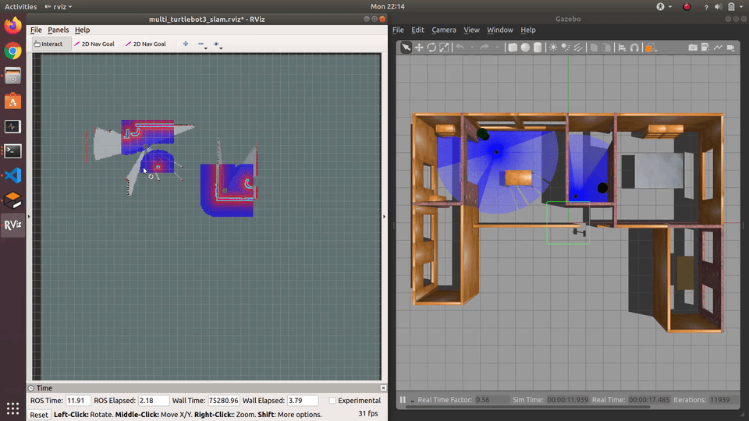Screen dimensions: 749x421
Task: Toggle the snap magnet tool in Gazebo
Action: click(x=635, y=48)
